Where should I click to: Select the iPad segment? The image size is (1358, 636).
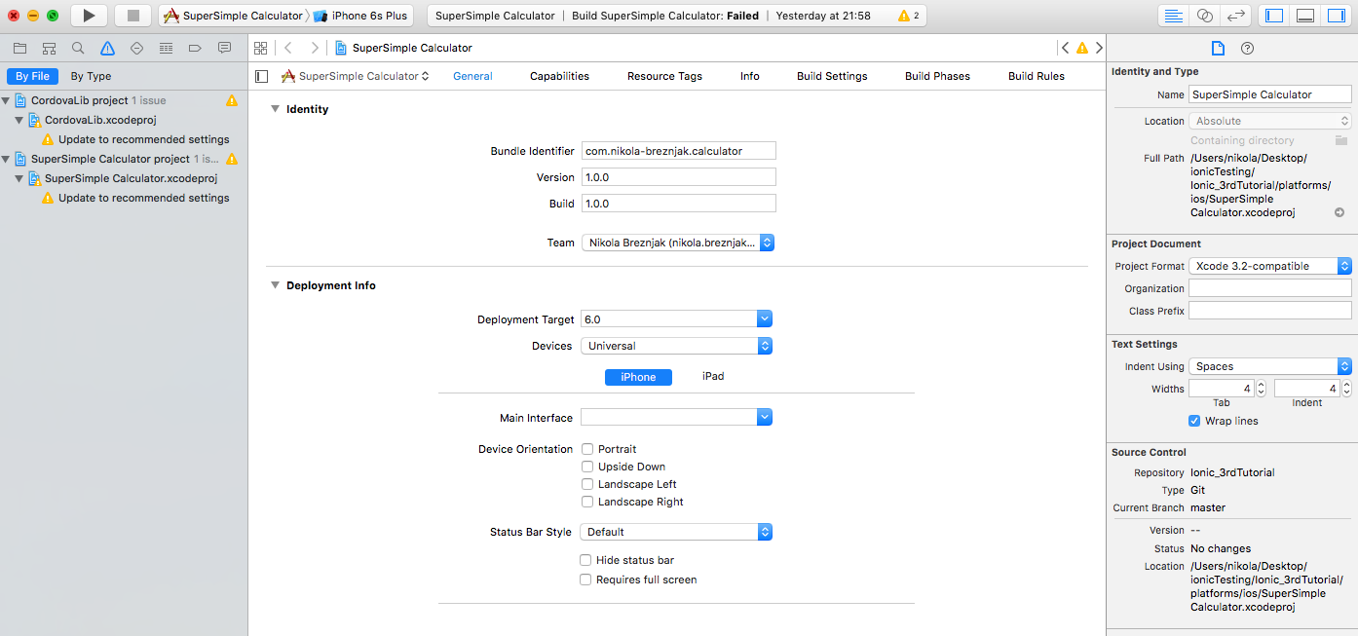pyautogui.click(x=713, y=376)
